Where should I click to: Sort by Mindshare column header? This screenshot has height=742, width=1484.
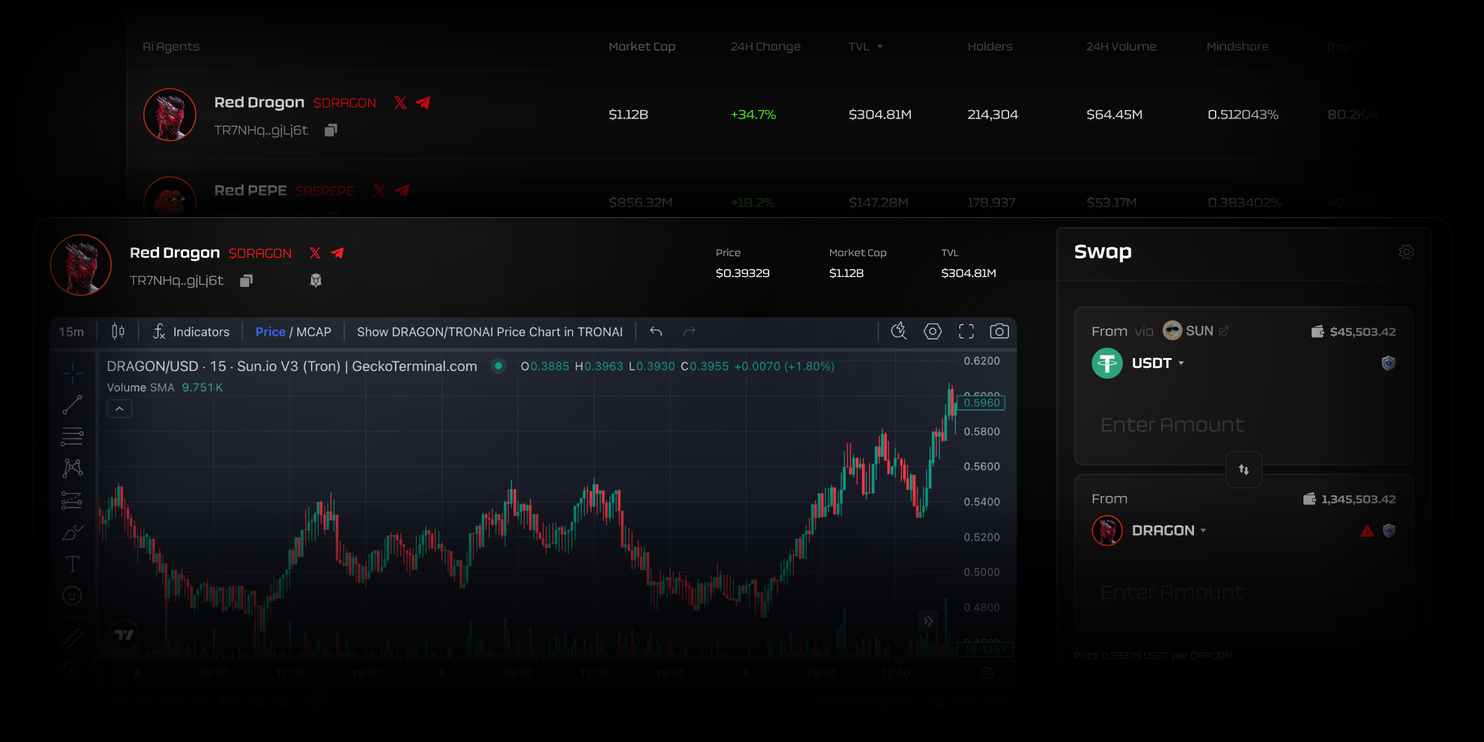click(x=1237, y=46)
